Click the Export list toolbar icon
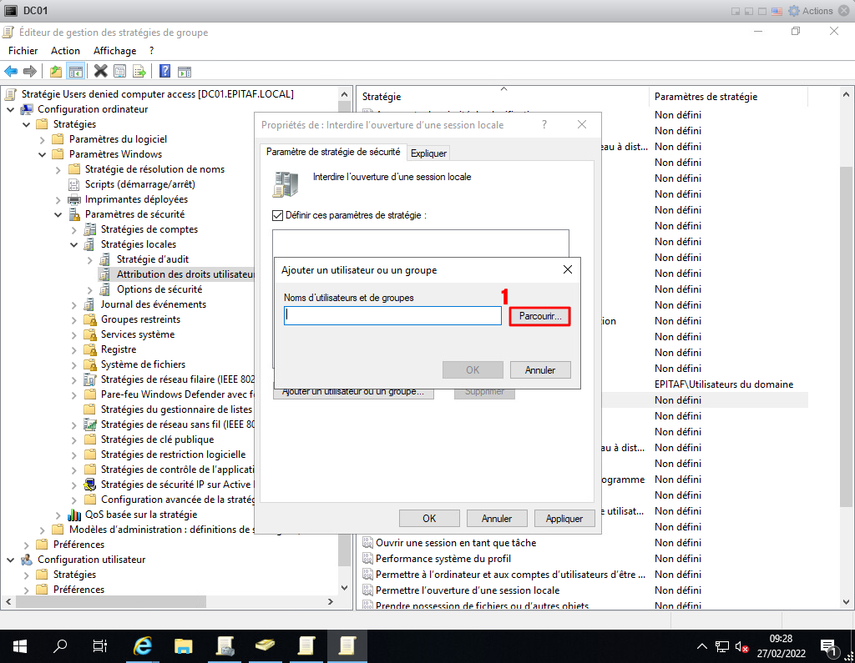Viewport: 855px width, 663px height. (139, 71)
